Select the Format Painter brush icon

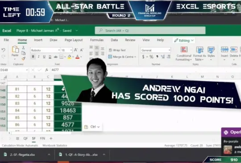tap(23, 59)
